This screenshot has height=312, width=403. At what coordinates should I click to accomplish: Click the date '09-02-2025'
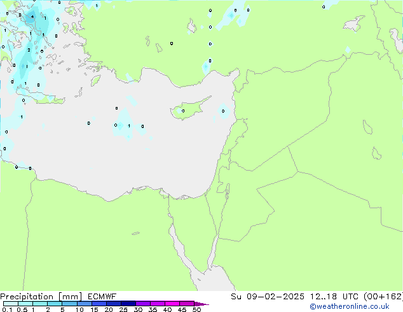275,297
